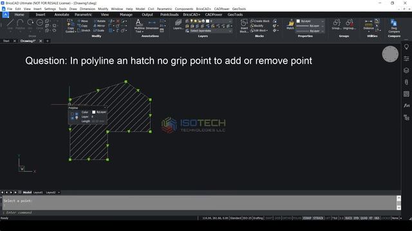This screenshot has width=412, height=231.
Task: Add a new drawing tab with plus
Action: coord(48,41)
